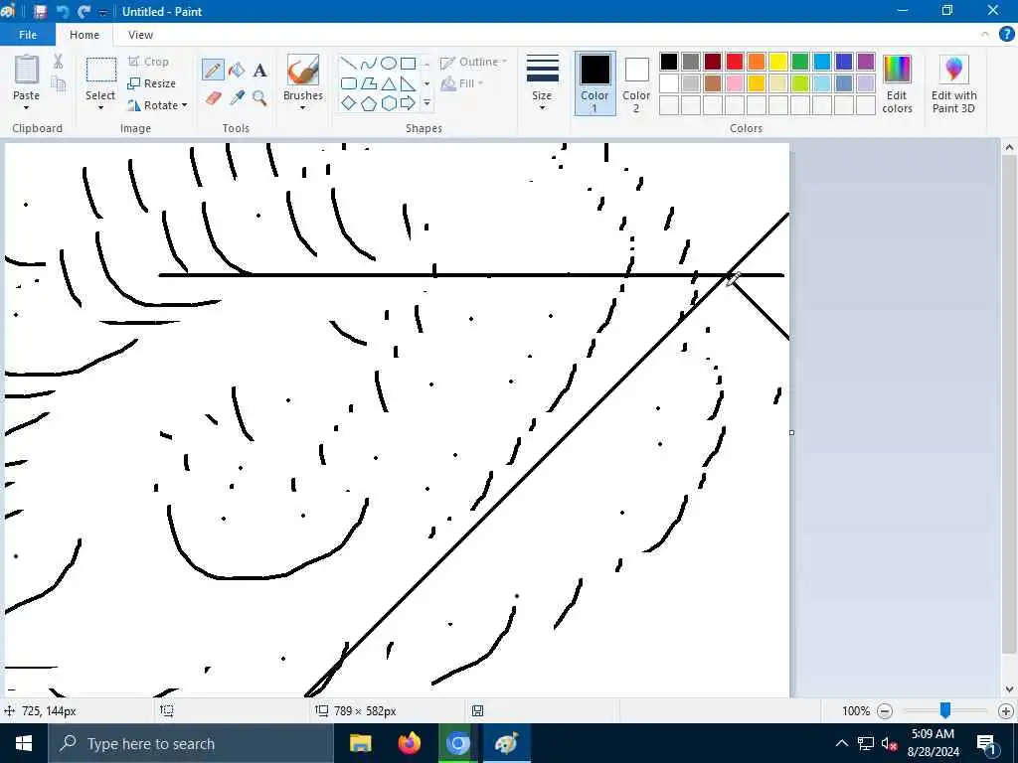Image resolution: width=1018 pixels, height=763 pixels.
Task: Pick the yellow color swatch
Action: click(778, 62)
